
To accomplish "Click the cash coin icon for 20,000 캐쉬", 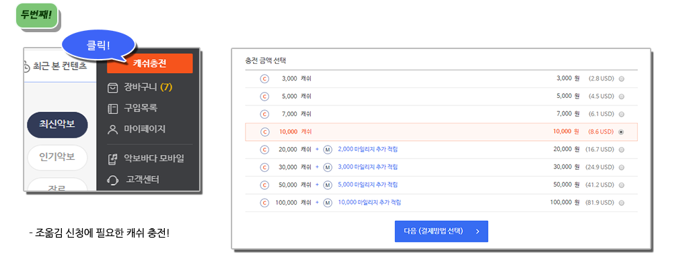I will (x=264, y=150).
